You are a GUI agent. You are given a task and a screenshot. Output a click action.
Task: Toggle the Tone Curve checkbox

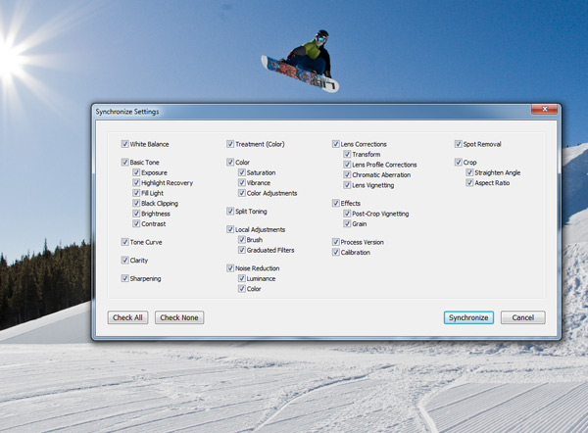click(124, 241)
